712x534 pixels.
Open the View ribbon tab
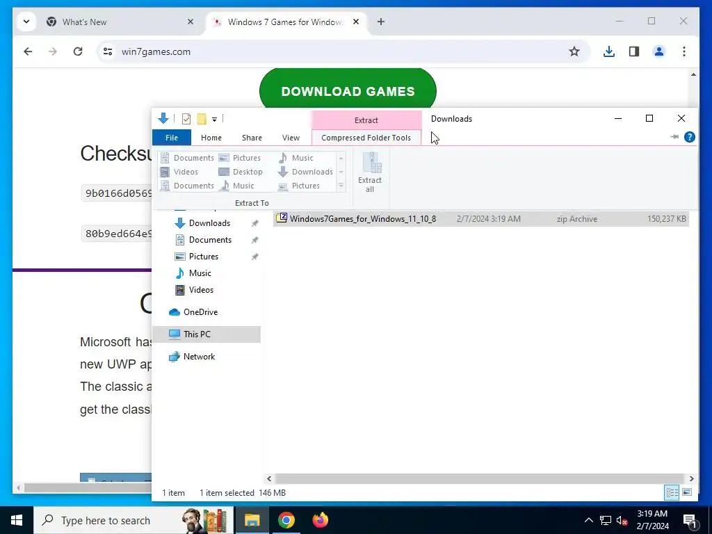coord(291,138)
